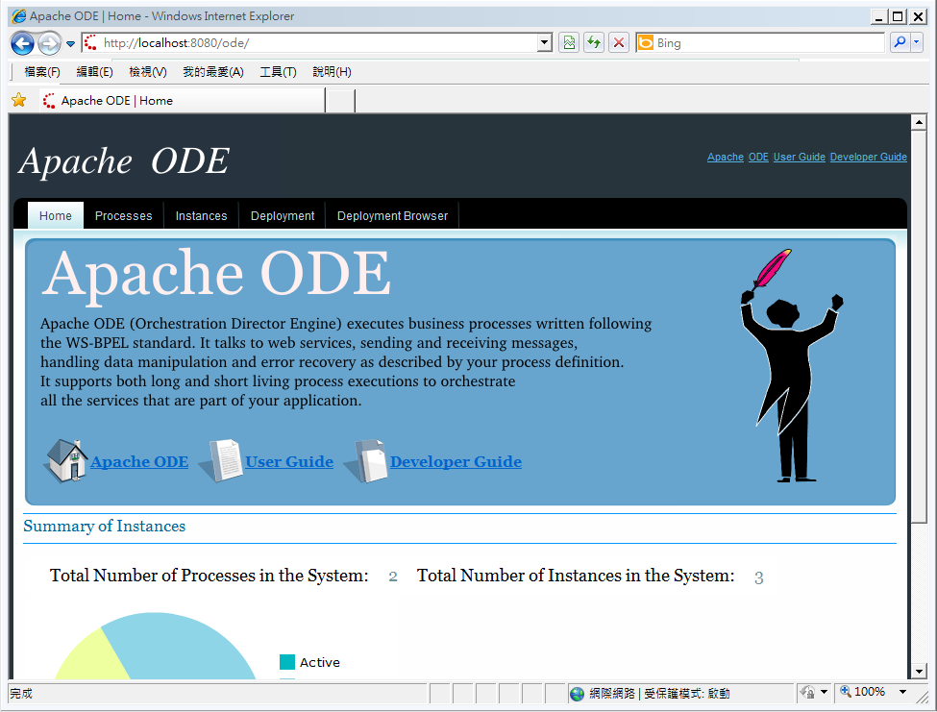Click the Apache link in the header
Image resolution: width=937 pixels, height=712 pixels.
tap(725, 157)
